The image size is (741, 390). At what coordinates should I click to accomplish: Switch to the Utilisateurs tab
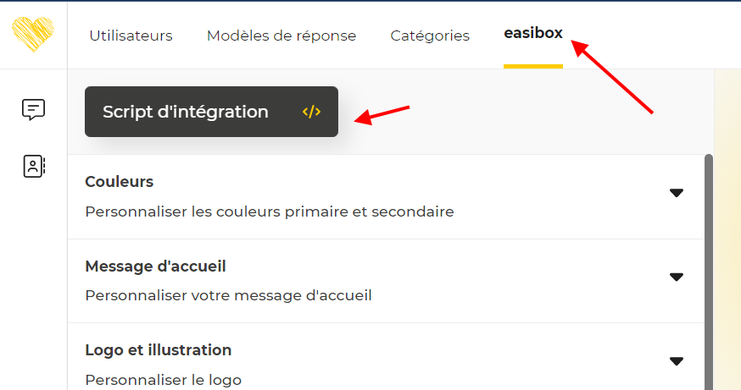tap(131, 36)
